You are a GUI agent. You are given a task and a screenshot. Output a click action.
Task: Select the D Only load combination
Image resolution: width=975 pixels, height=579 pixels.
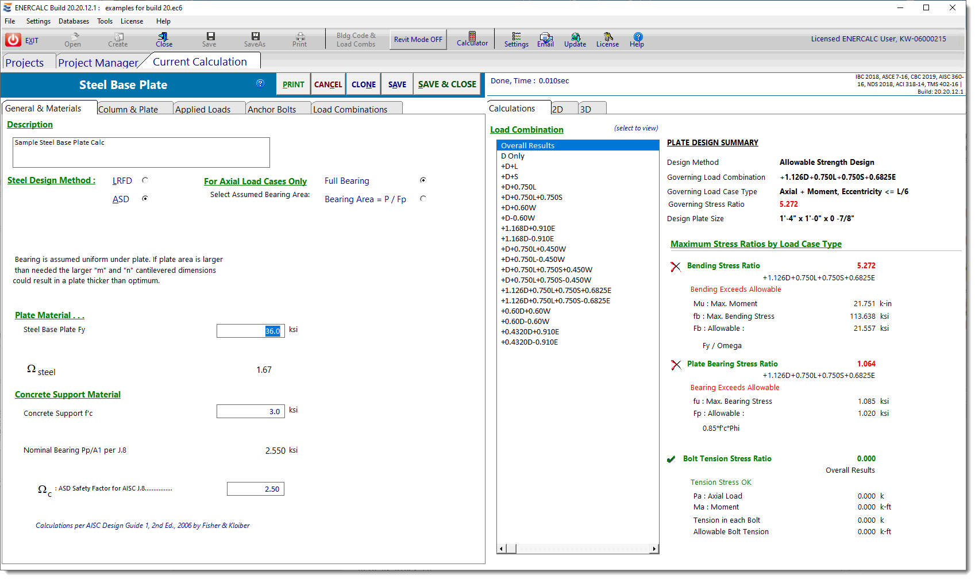[x=578, y=156]
